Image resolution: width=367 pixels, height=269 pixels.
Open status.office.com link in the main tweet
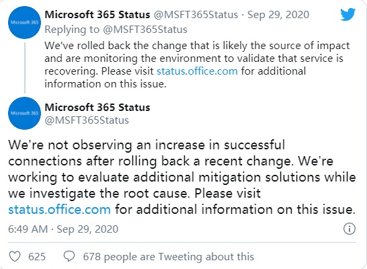(59, 209)
